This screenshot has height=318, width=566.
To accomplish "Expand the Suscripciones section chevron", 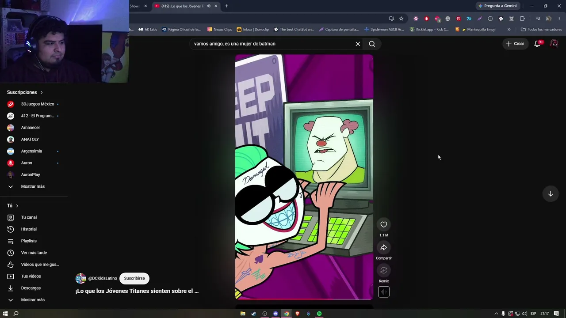I will click(x=42, y=92).
